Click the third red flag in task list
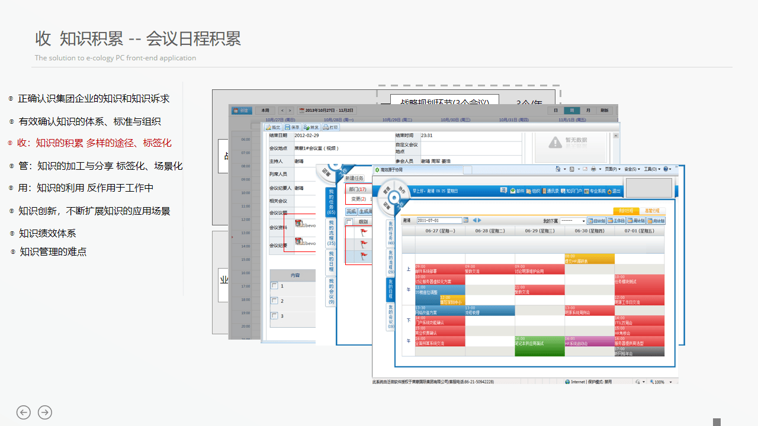The image size is (758, 426). (x=365, y=256)
